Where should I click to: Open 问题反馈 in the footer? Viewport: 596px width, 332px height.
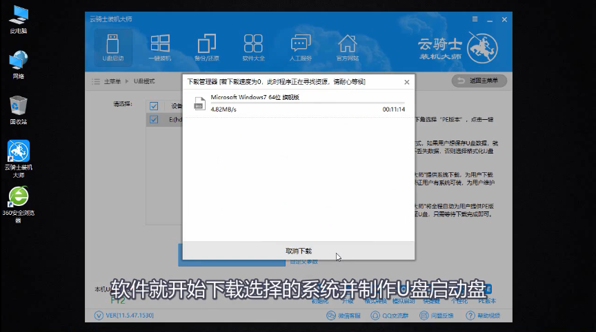point(437,315)
